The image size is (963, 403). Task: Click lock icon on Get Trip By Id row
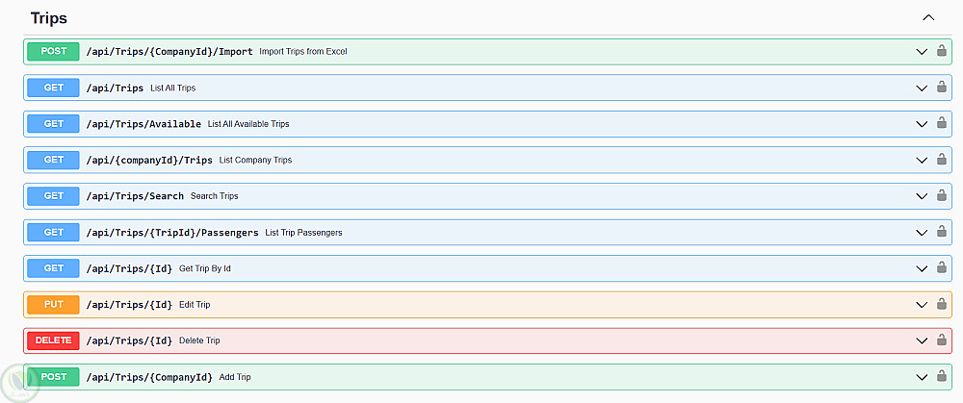(x=942, y=268)
